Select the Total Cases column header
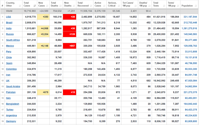The image size is (199, 125). tap(30, 4)
